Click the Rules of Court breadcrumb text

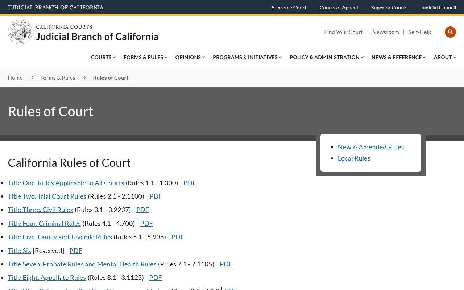tap(111, 78)
